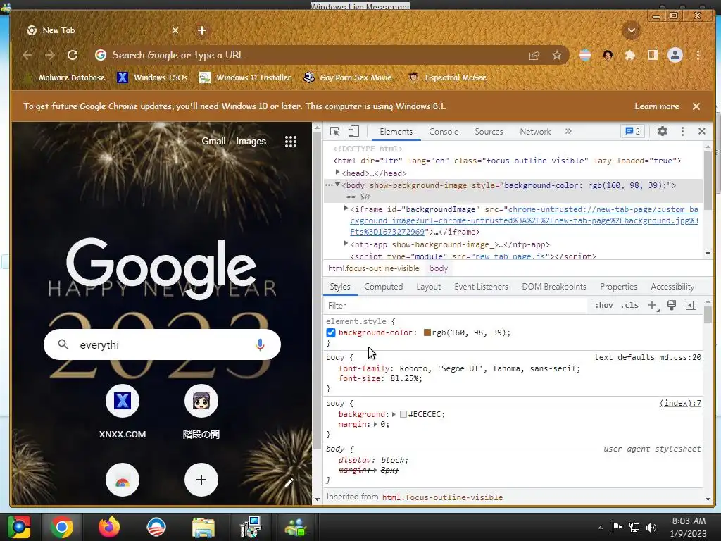Expand the iframe backgroundImage node
This screenshot has width=721, height=541.
coord(346,209)
